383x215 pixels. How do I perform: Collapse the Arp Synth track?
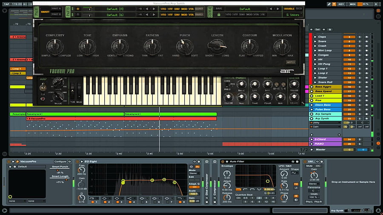(312, 119)
